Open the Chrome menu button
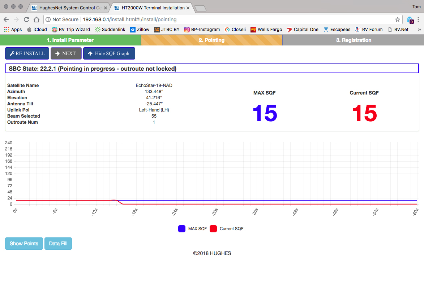424x289 pixels. pos(418,19)
